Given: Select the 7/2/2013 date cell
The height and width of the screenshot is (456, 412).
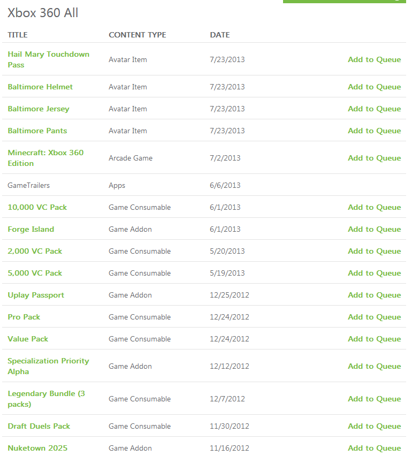Looking at the screenshot, I should click(x=225, y=158).
